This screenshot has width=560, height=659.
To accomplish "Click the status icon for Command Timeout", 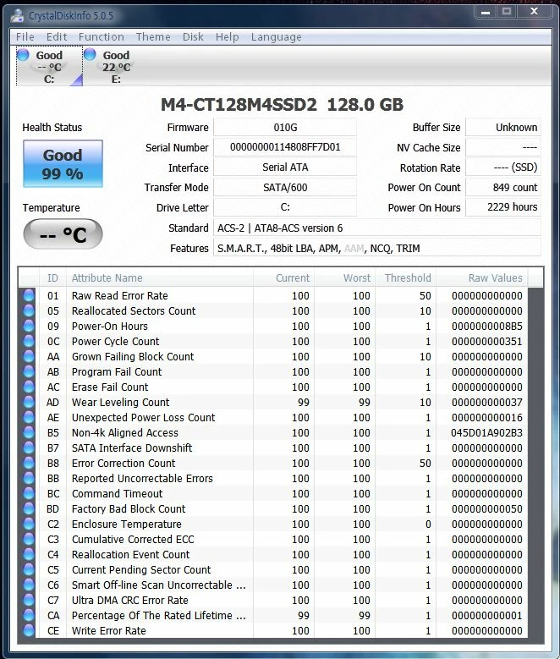I will [x=29, y=493].
